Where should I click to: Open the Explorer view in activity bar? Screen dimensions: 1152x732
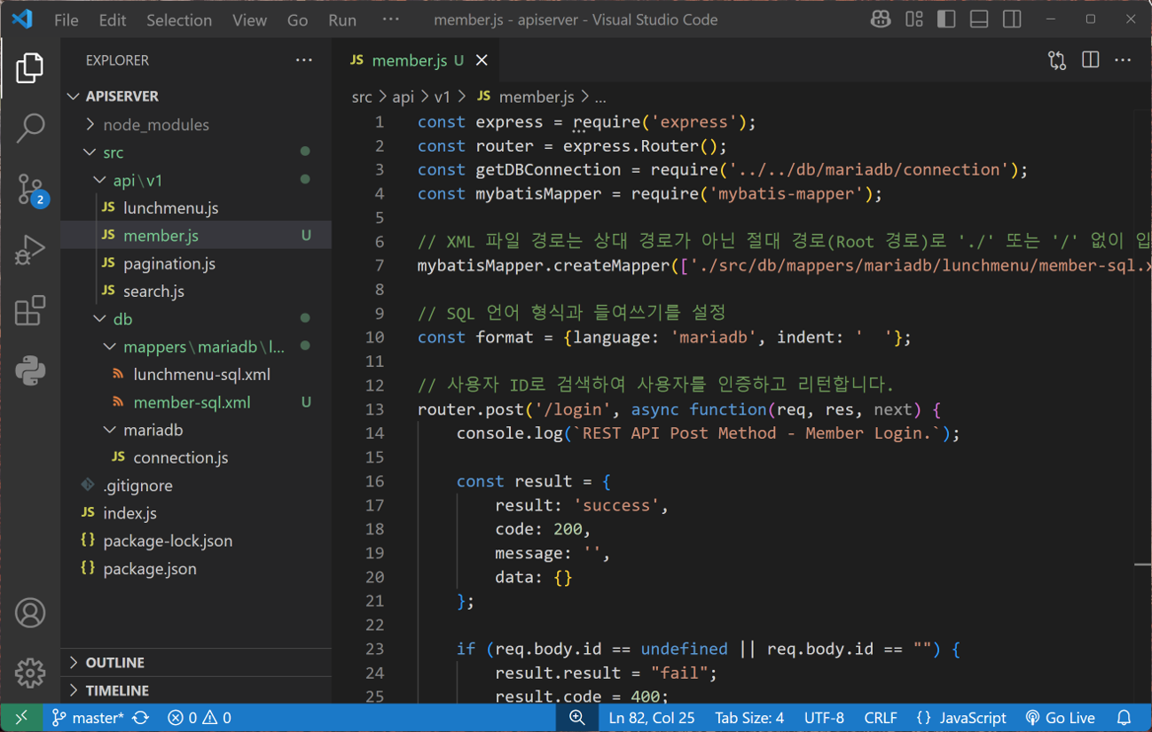[30, 68]
